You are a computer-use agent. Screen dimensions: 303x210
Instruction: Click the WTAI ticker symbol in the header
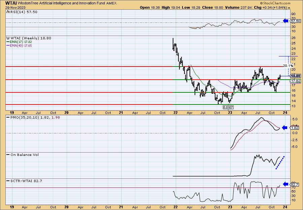[x=11, y=3]
